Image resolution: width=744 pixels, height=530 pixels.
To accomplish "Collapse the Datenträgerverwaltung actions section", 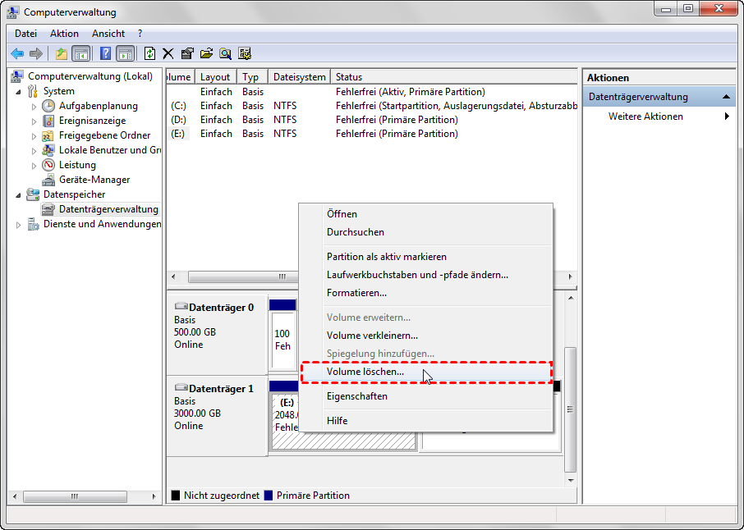I will tap(726, 97).
